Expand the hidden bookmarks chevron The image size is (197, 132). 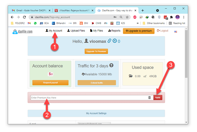[x=142, y=23]
